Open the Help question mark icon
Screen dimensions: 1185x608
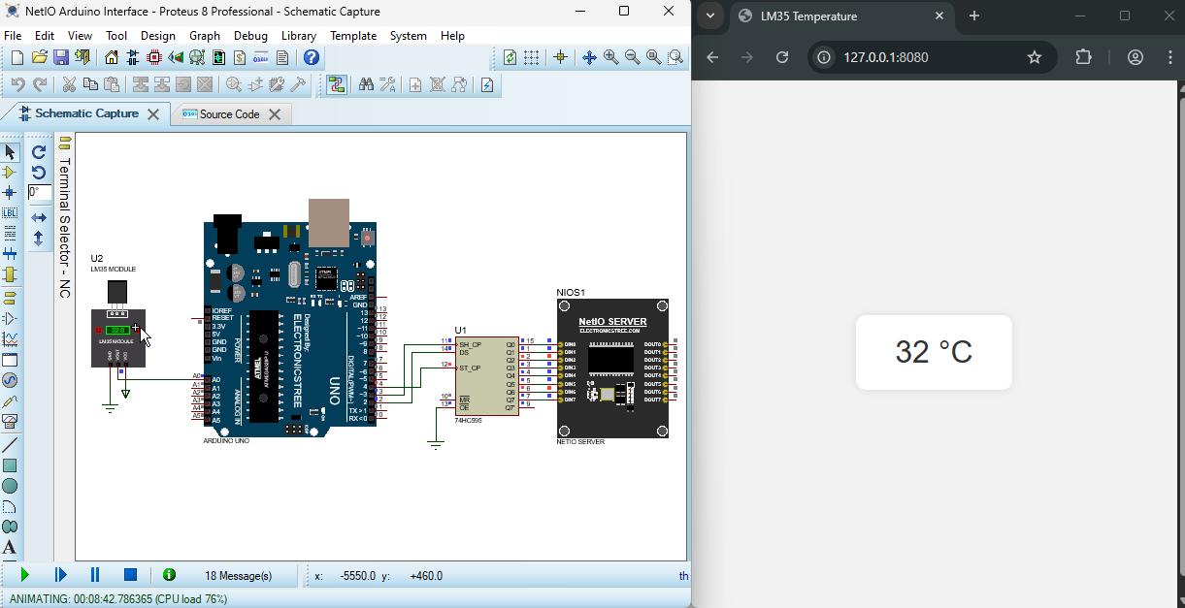pyautogui.click(x=311, y=58)
